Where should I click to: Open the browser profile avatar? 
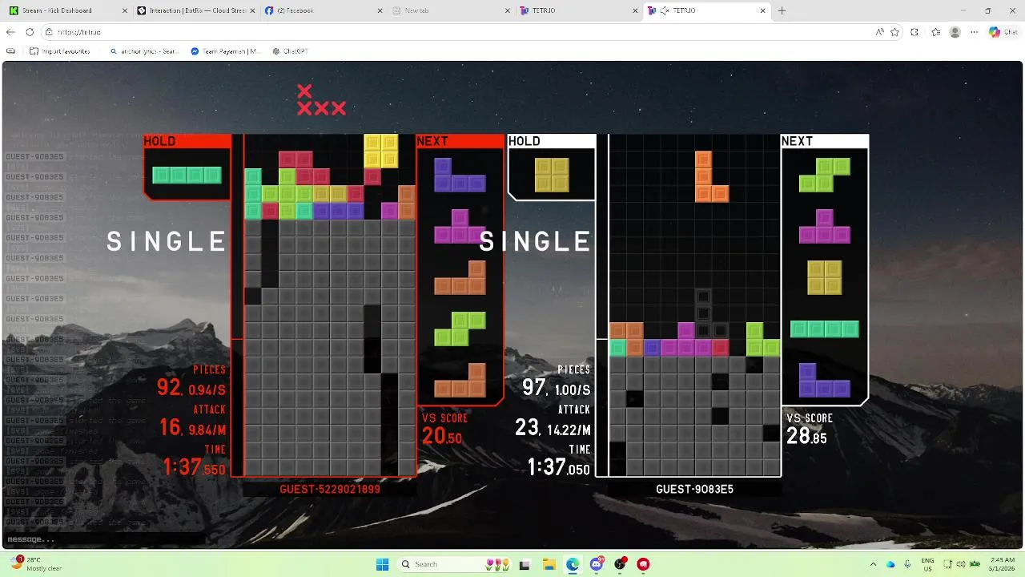click(x=955, y=32)
